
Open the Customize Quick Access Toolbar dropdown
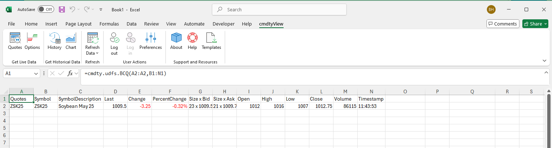pos(101,9)
